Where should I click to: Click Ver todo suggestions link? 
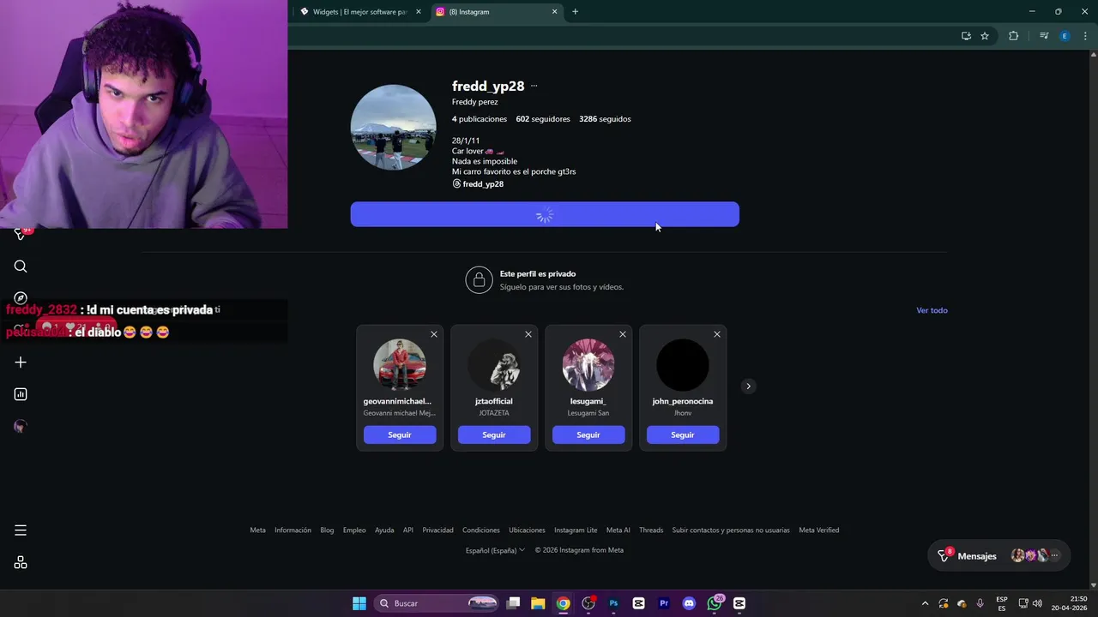tap(932, 310)
